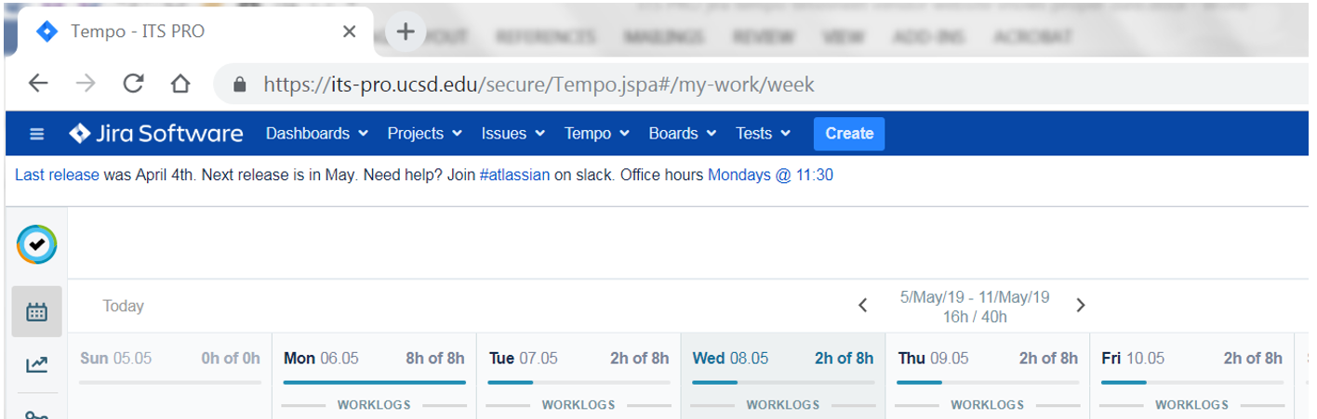
Task: Go back to previous page
Action: (38, 84)
